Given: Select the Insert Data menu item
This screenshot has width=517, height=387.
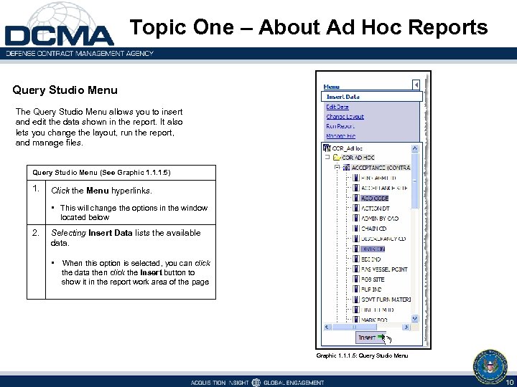Looking at the screenshot, I should [x=372, y=97].
